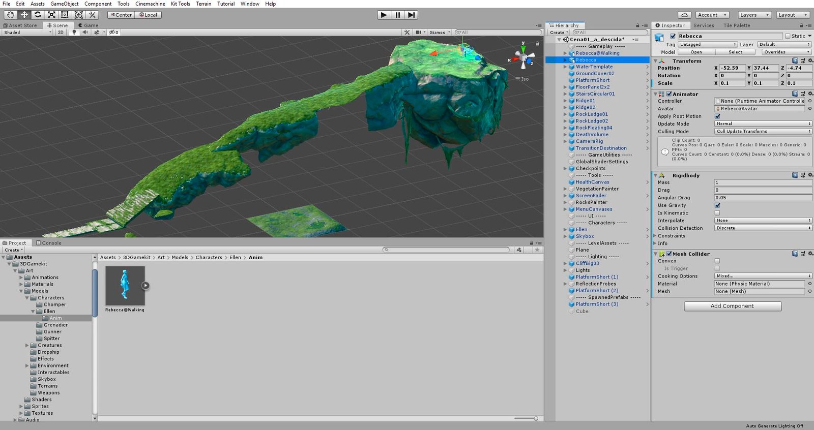Click the Pause button

pyautogui.click(x=398, y=15)
